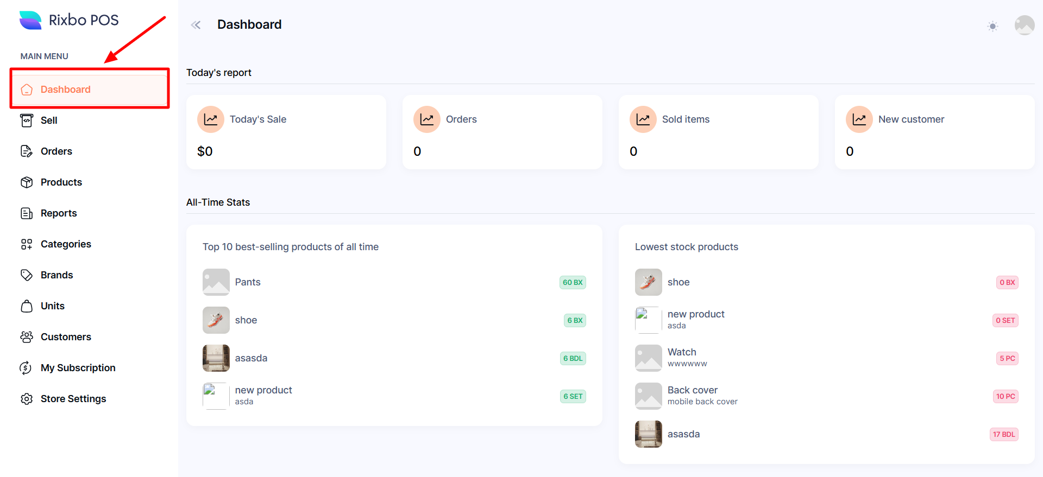Click the Customers people icon
Viewport: 1043px width, 477px height.
pos(27,337)
